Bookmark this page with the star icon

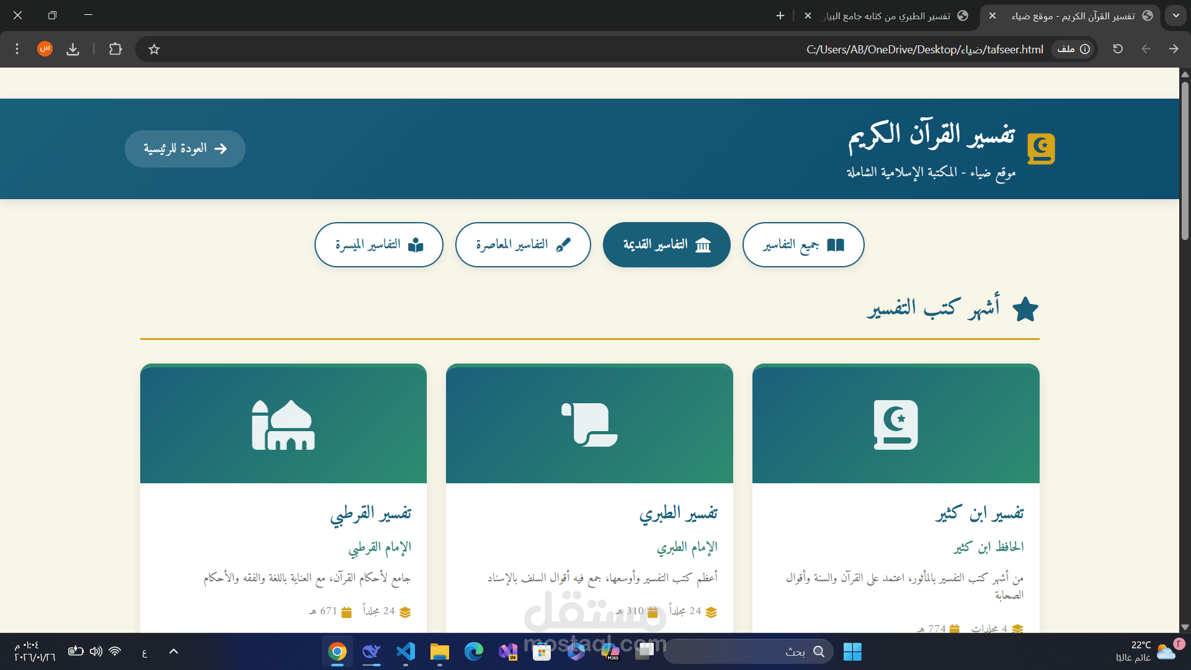pyautogui.click(x=154, y=49)
